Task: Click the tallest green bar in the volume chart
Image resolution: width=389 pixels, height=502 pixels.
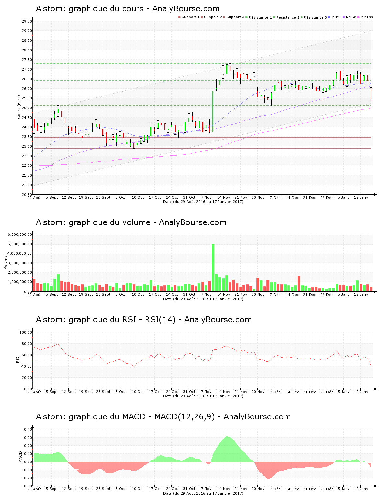Action: tap(213, 268)
